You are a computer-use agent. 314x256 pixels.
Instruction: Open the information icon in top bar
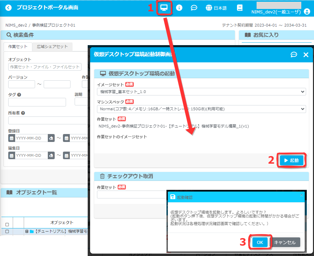[x=179, y=8]
